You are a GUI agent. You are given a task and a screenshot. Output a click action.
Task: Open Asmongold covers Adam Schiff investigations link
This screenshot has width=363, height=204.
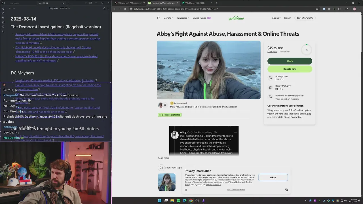click(58, 39)
